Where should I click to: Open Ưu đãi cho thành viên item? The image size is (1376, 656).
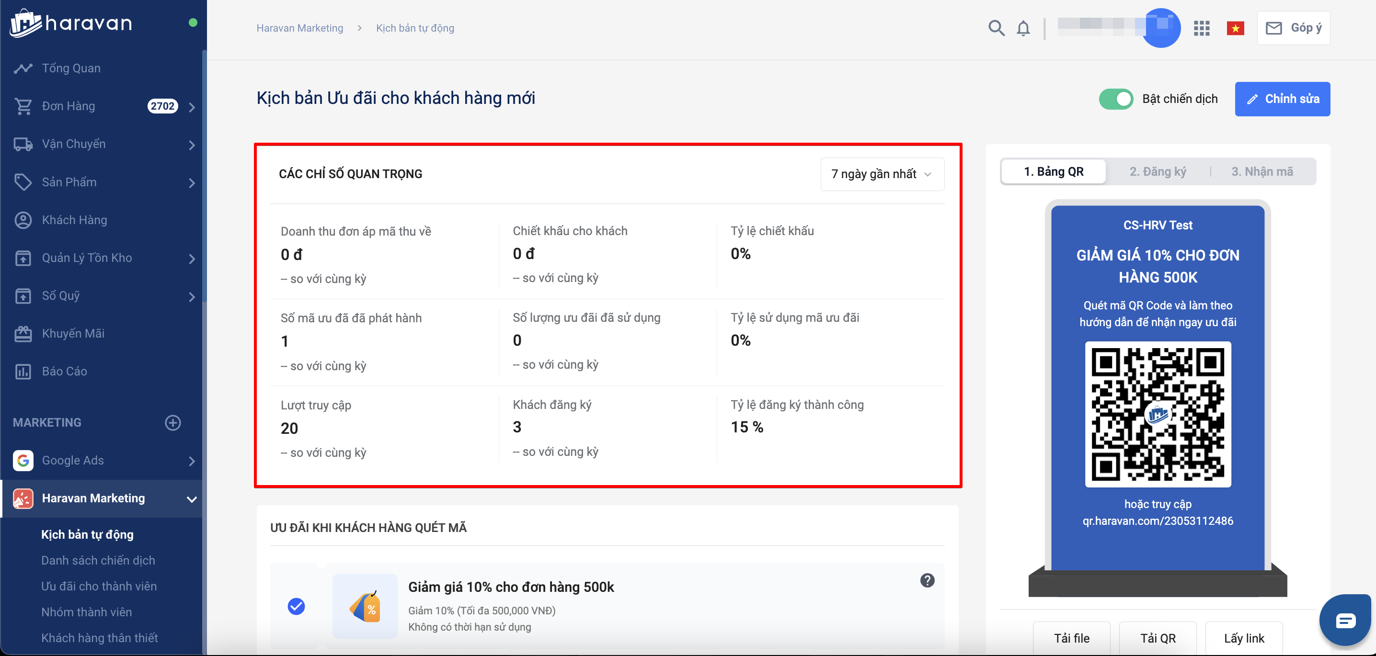pos(99,586)
